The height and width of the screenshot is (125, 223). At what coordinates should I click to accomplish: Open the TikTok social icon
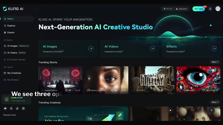[17, 108]
